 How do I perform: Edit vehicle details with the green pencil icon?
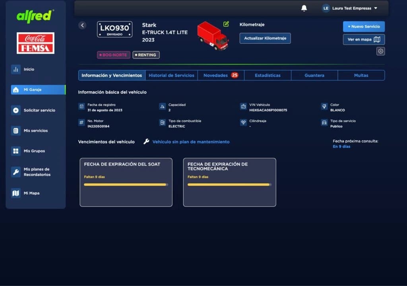click(x=226, y=24)
